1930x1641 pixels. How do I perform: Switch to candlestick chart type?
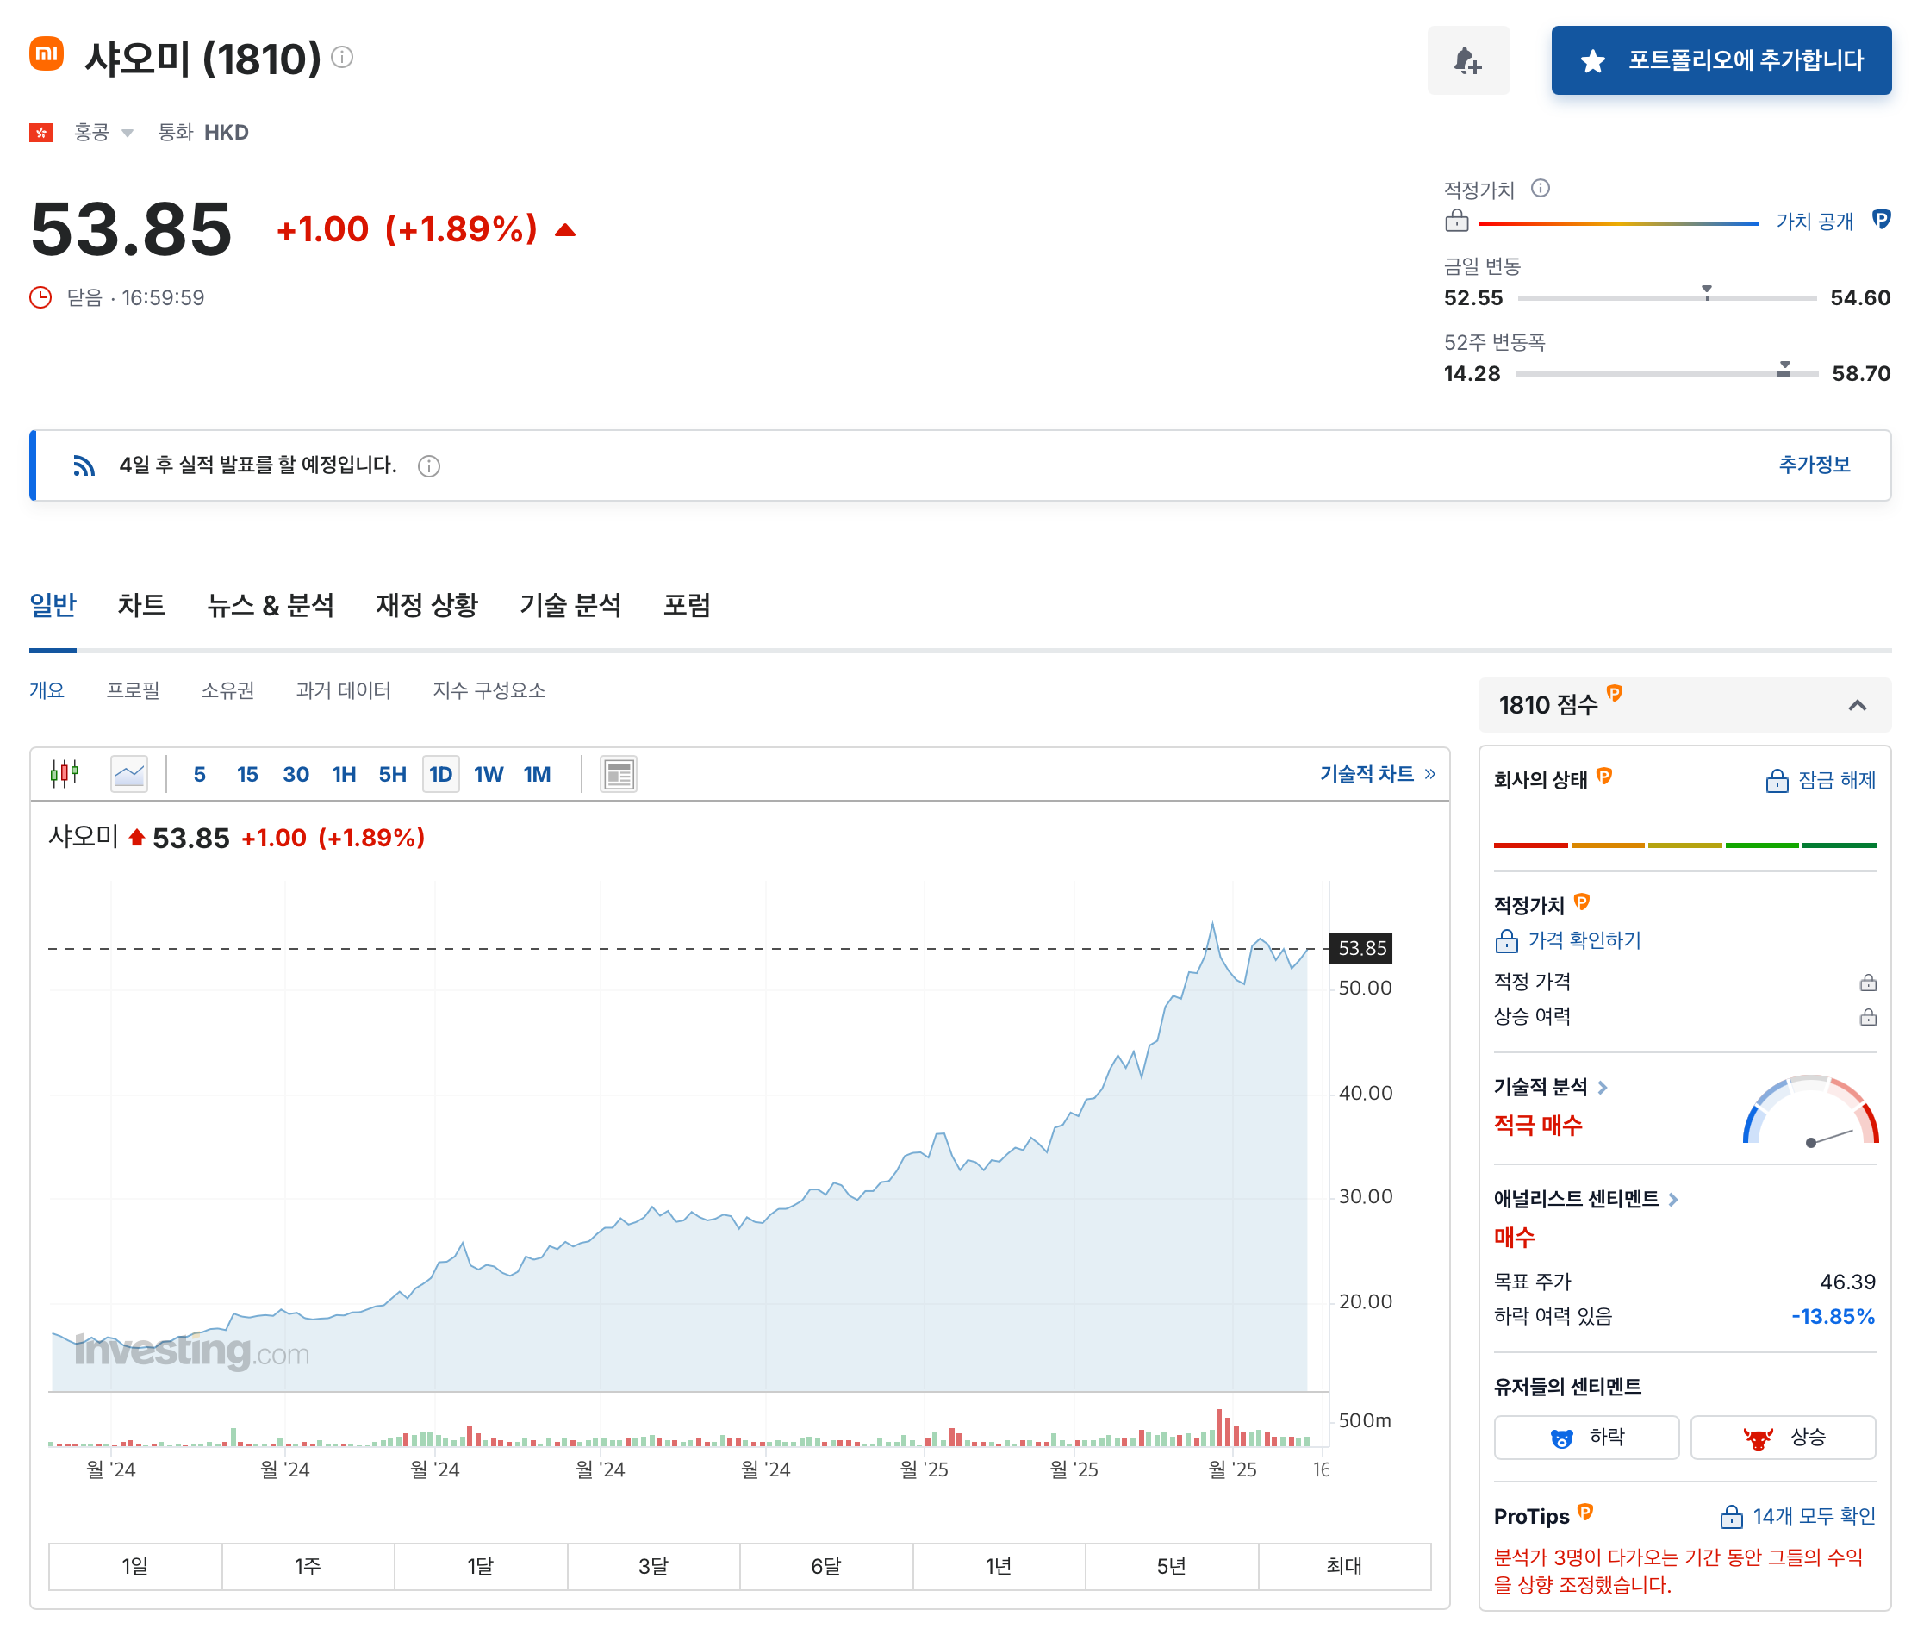click(x=64, y=773)
